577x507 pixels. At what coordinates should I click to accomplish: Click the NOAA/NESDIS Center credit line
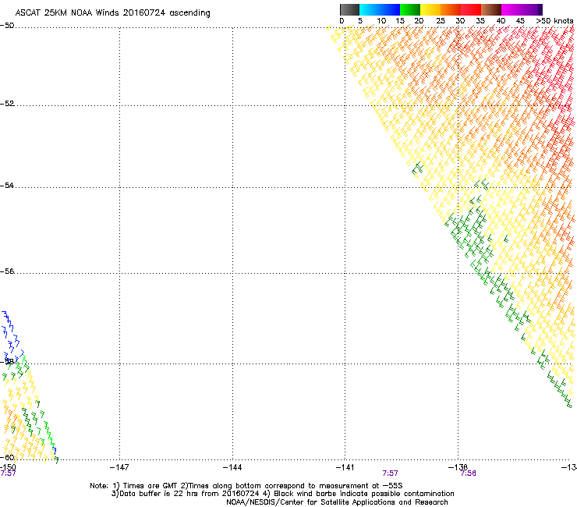click(x=337, y=502)
